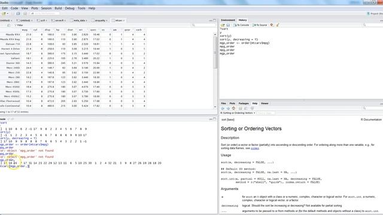The height and width of the screenshot is (215, 383).
Task: Switch to the Environment tab
Action: [x=228, y=20]
